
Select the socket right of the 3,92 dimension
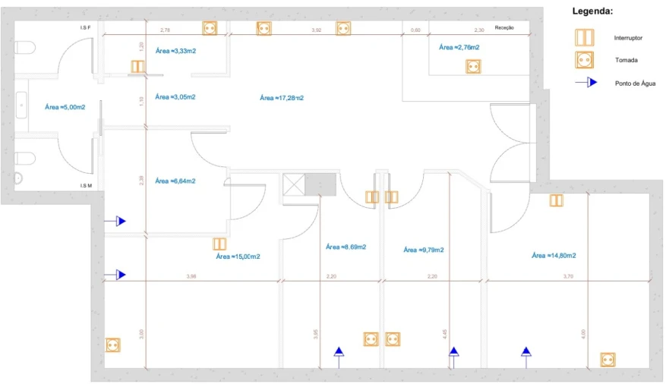[343, 29]
